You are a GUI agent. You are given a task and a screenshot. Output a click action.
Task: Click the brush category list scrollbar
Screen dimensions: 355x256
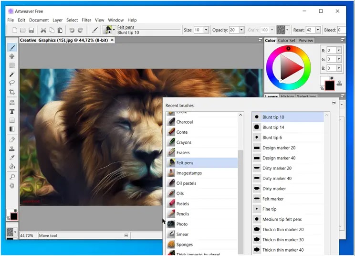point(240,202)
